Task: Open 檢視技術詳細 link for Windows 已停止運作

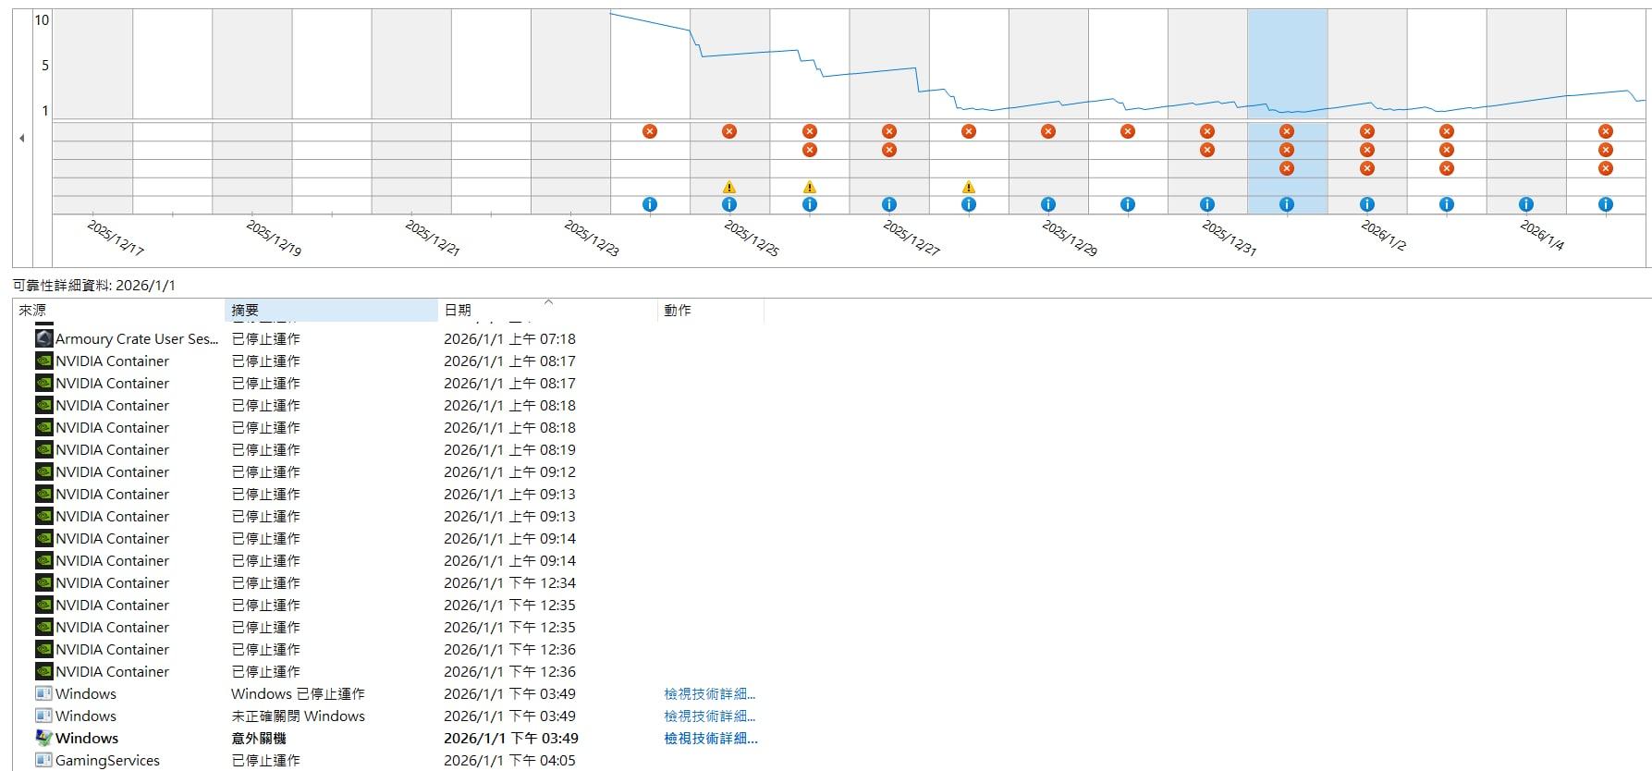Action: click(x=709, y=693)
